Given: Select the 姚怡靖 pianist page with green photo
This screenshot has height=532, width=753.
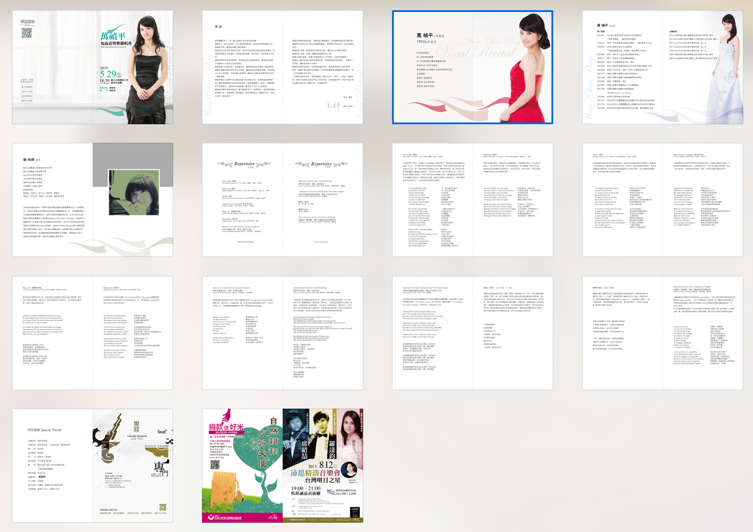Looking at the screenshot, I should pos(92,200).
